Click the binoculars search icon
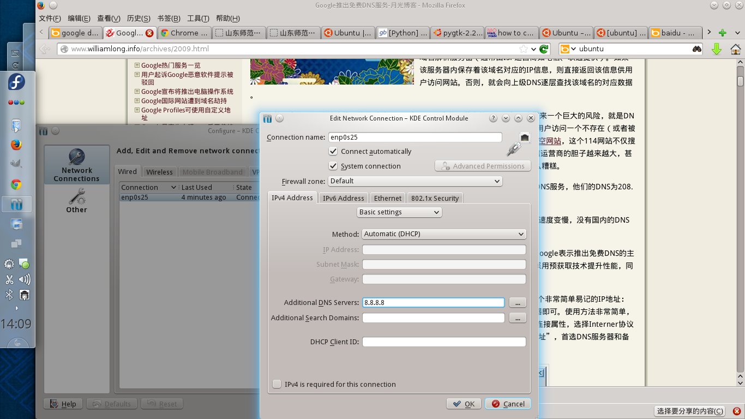 (x=697, y=49)
